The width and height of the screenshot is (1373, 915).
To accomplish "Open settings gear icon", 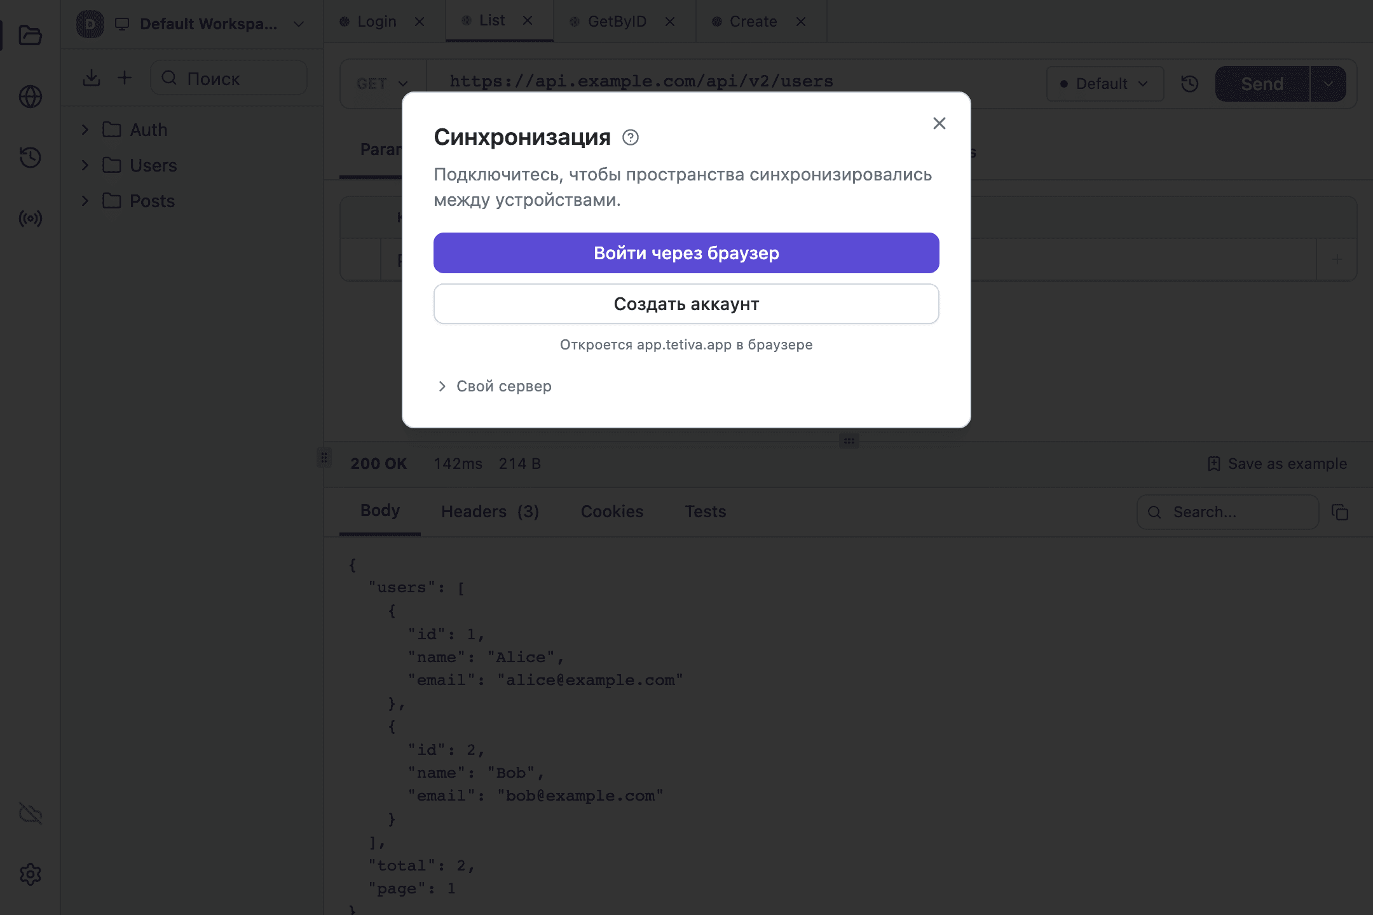I will pyautogui.click(x=30, y=874).
